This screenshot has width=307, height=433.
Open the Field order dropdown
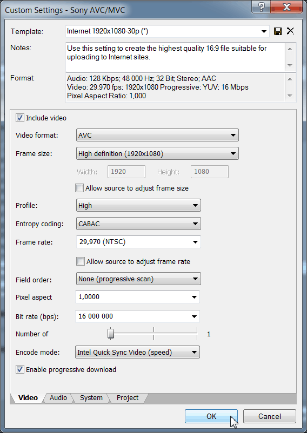click(138, 279)
